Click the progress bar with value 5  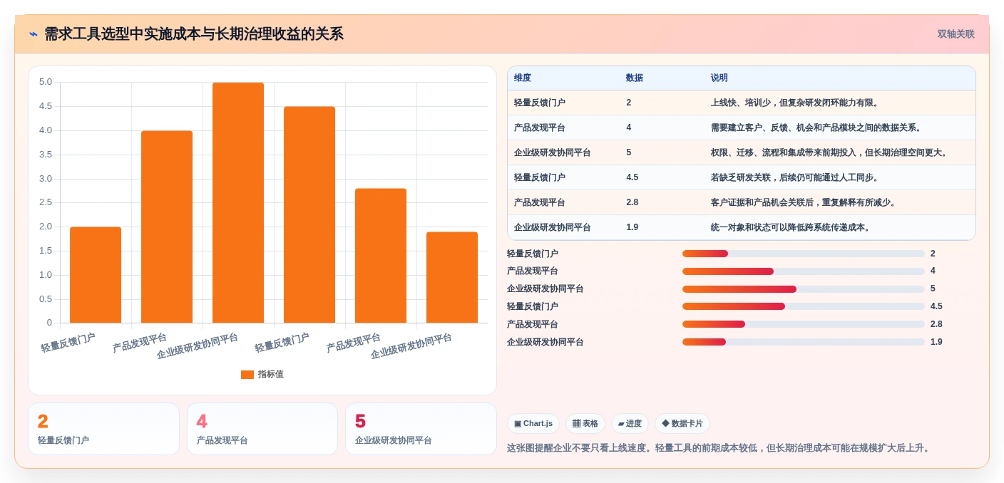[804, 289]
